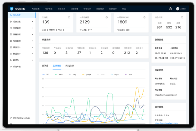This screenshot has width=196, height=131.
Task: Expand sidebar 页面资源 with its chevron
Action: coord(33,34)
